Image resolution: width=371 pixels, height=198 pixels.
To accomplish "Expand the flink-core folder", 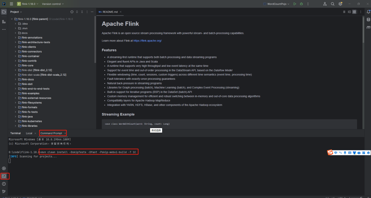I will click(15, 65).
